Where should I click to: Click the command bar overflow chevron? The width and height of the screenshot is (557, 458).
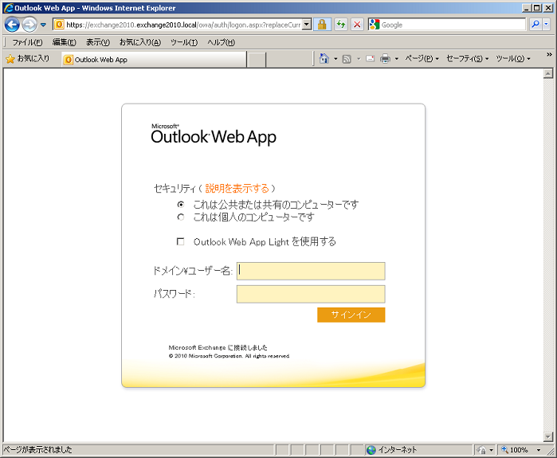point(549,54)
